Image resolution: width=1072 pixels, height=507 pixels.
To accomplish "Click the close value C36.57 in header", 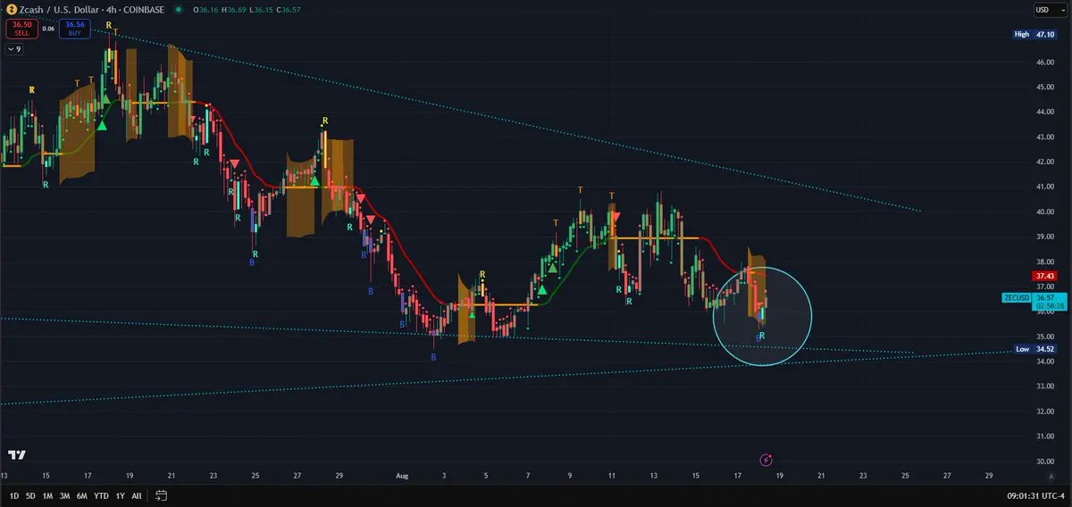I will (288, 9).
